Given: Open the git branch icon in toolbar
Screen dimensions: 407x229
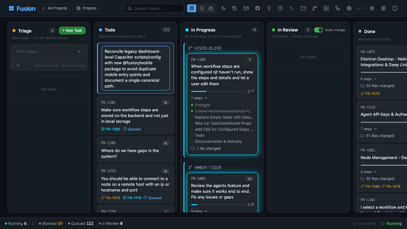Looking at the screenshot, I should pyautogui.click(x=315, y=8).
